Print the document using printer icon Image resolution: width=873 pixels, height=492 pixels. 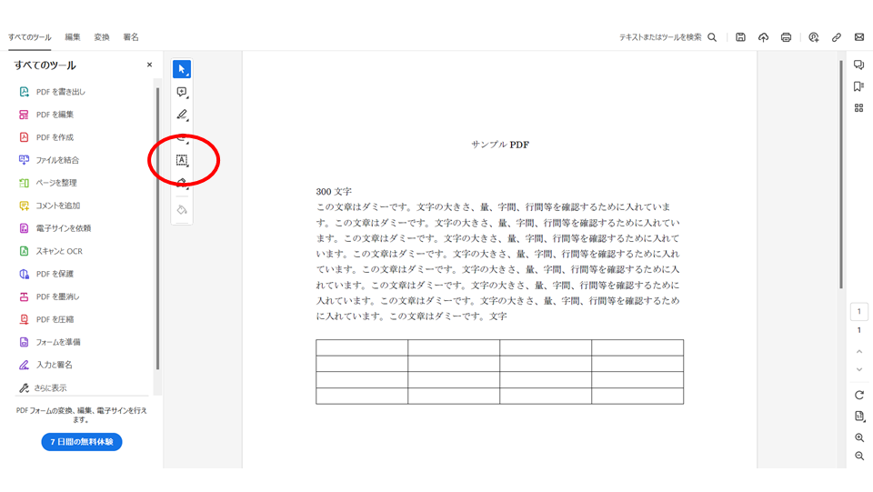tap(786, 37)
